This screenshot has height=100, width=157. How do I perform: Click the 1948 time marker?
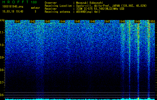[122, 21]
